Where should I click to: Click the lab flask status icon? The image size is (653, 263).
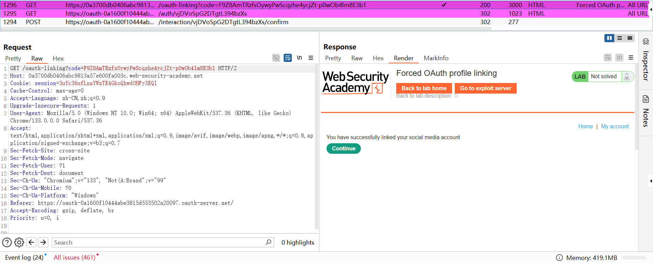pos(627,77)
